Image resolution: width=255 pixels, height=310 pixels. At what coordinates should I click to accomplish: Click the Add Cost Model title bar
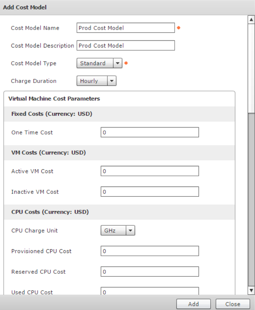click(126, 7)
